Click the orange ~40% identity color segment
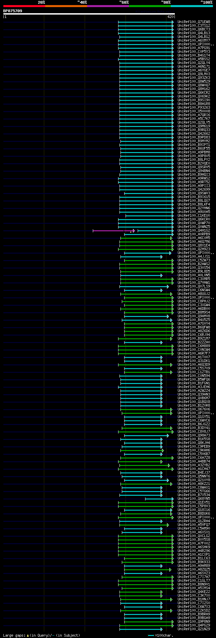Screen dimensions: 216x638 click(66, 6)
